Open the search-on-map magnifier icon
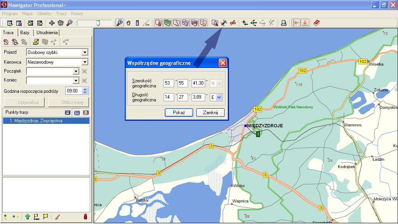The width and height of the screenshot is (398, 224). (x=215, y=23)
